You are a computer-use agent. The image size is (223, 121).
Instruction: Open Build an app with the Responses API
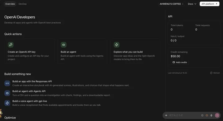pyautogui.click(x=32, y=81)
